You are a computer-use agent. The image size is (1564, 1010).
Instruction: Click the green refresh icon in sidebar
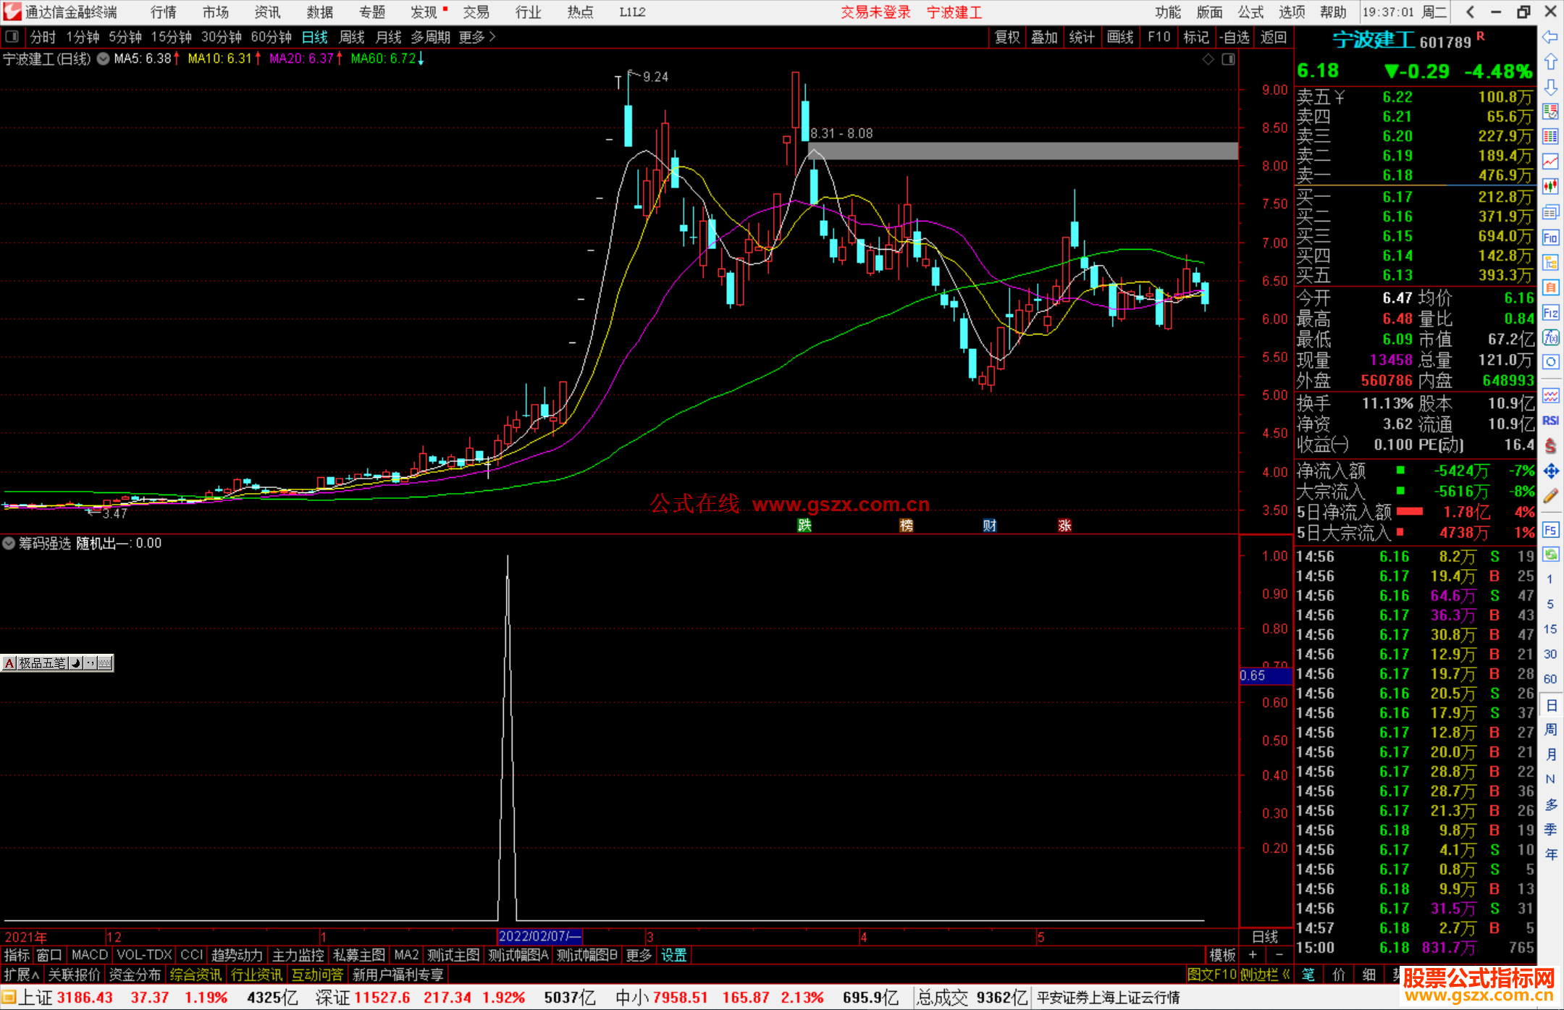coord(1550,555)
